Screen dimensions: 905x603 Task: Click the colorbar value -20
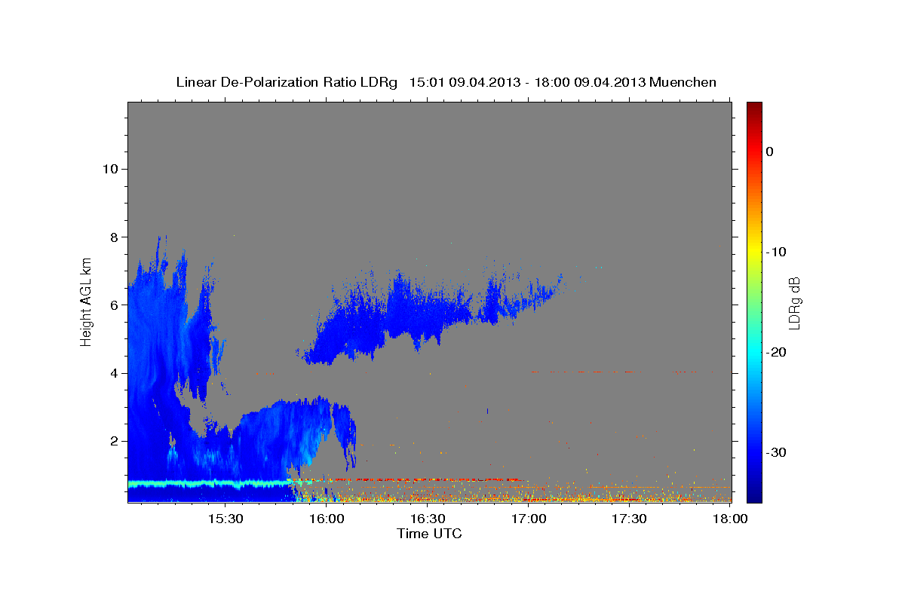[x=777, y=352]
